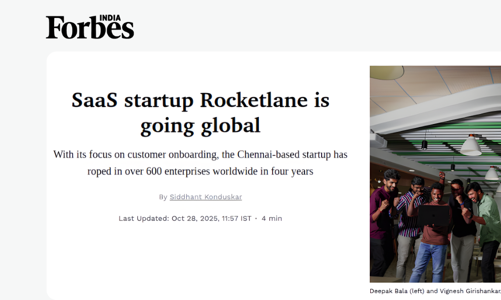Click the dot separator before '4 min'

tap(256, 218)
